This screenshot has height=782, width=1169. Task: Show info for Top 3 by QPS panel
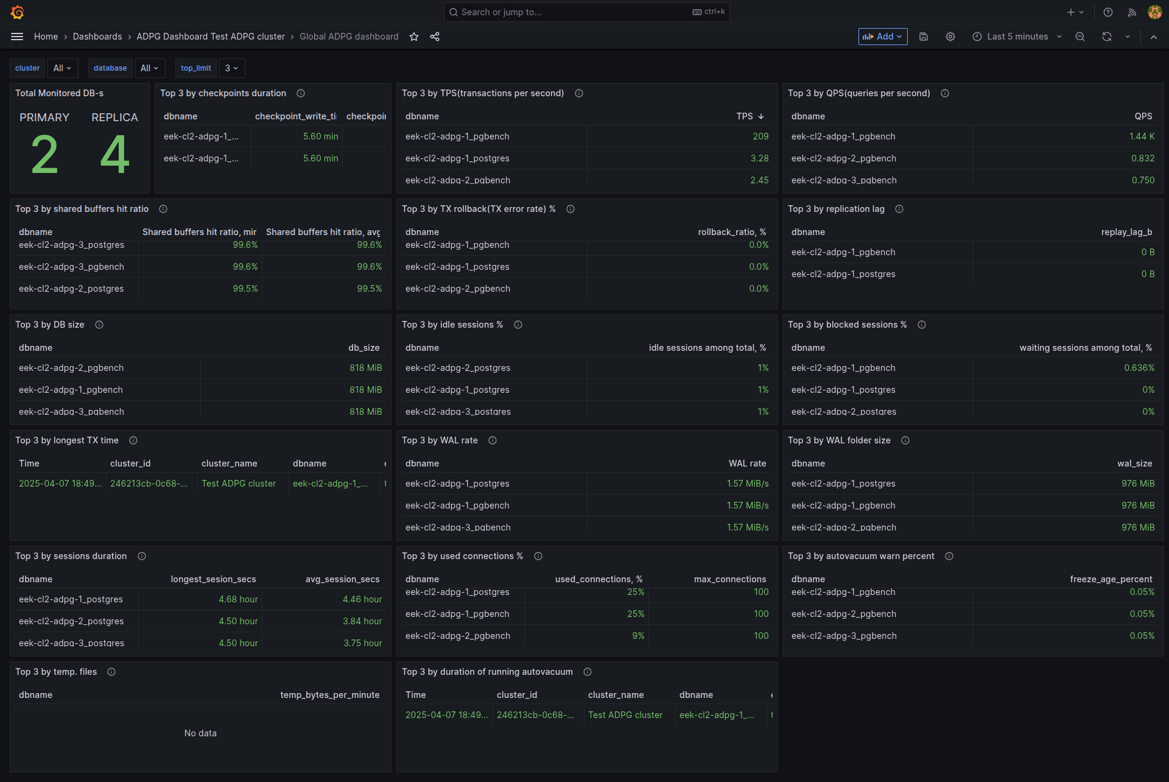(945, 93)
